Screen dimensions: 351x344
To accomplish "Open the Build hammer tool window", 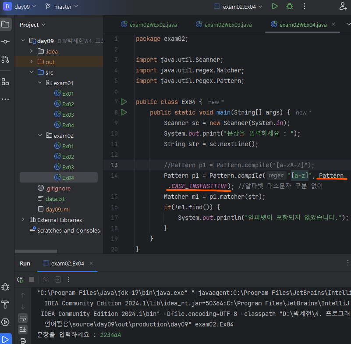I will (5, 305).
